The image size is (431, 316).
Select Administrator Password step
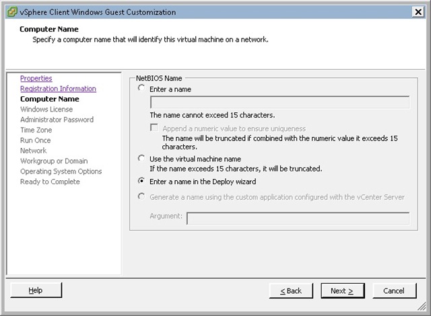coord(57,120)
